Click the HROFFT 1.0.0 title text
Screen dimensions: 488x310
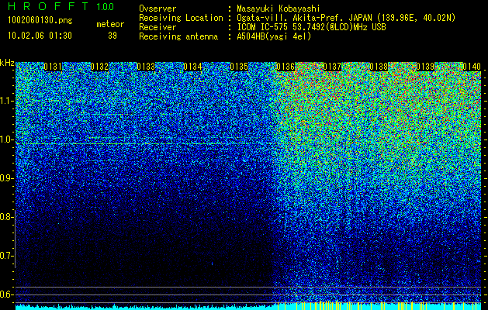[61, 6]
